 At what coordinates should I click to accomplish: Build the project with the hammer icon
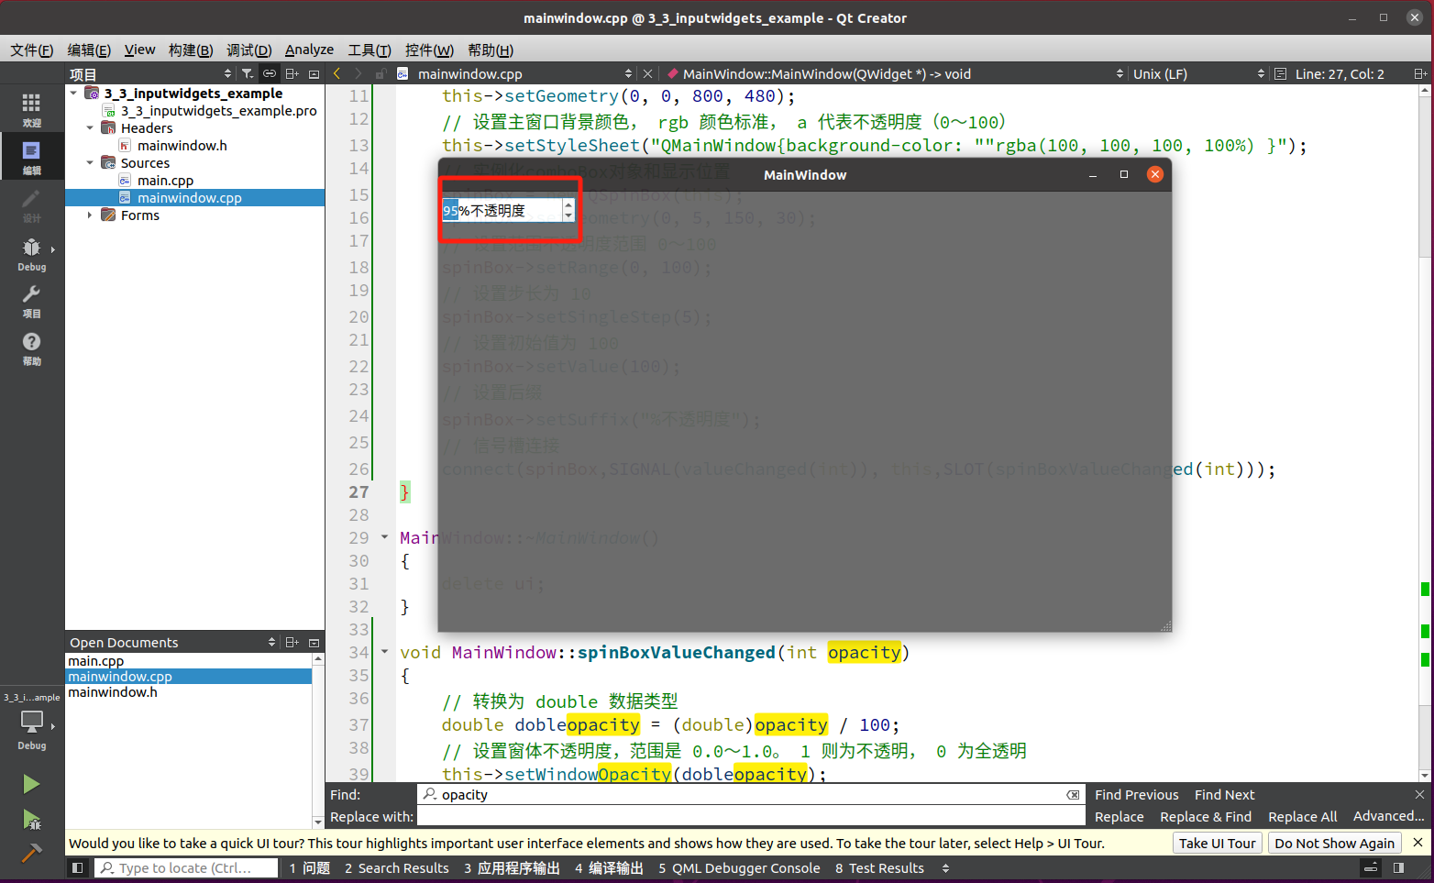click(x=31, y=853)
